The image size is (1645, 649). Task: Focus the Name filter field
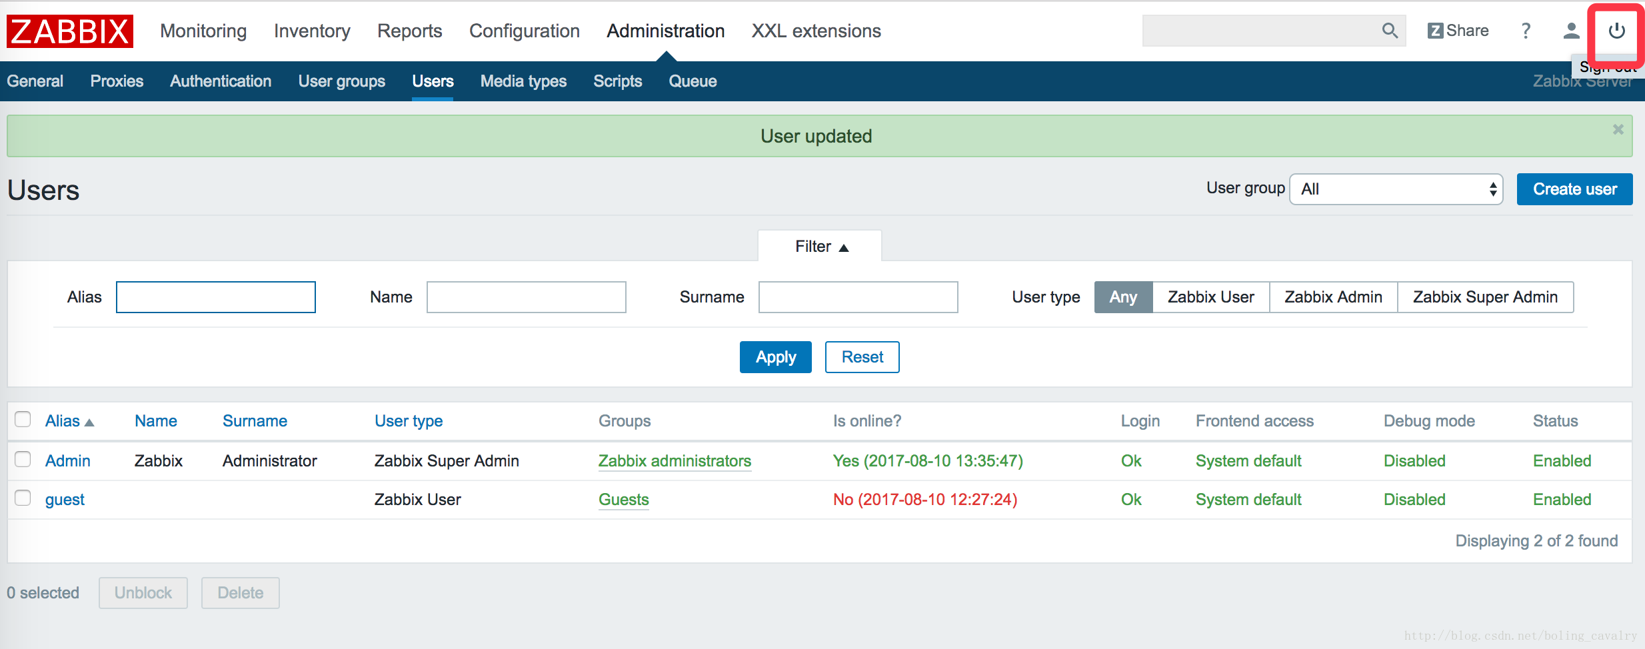tap(526, 297)
